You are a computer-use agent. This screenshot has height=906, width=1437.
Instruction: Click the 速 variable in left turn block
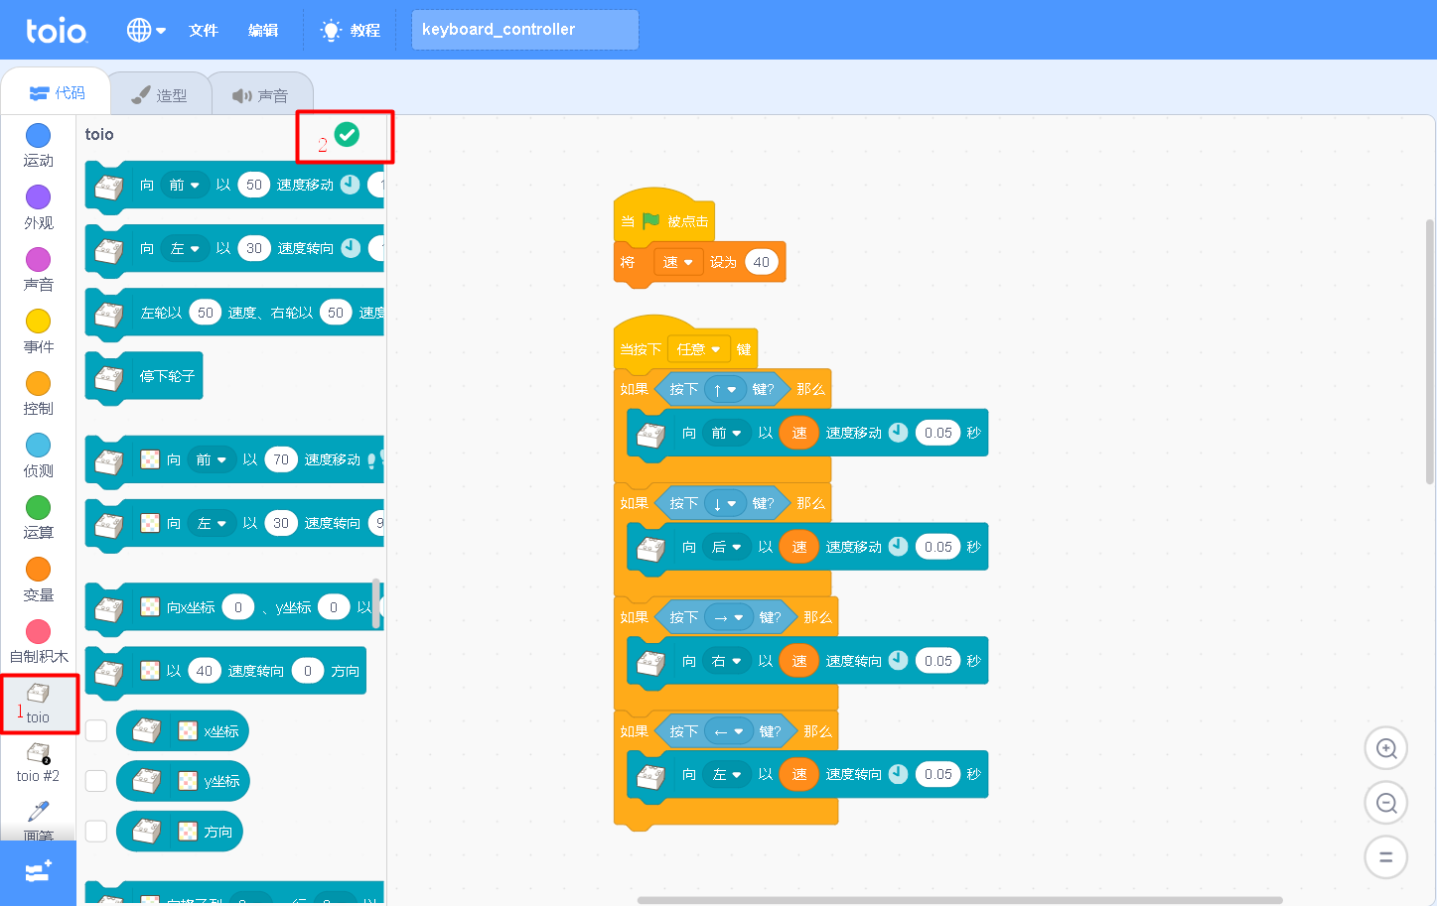coord(799,774)
